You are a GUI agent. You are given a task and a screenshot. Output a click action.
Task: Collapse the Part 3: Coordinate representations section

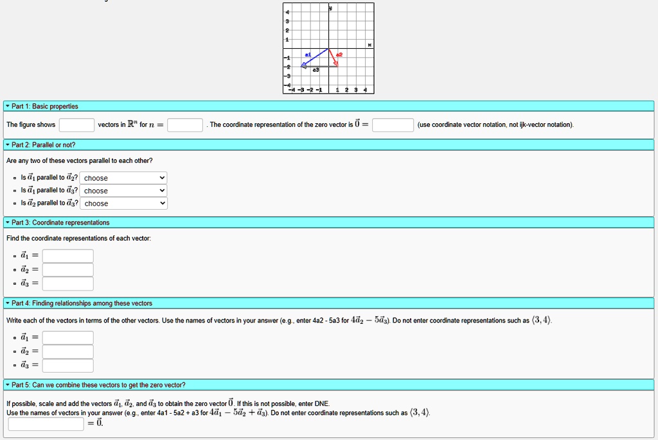pos(328,223)
